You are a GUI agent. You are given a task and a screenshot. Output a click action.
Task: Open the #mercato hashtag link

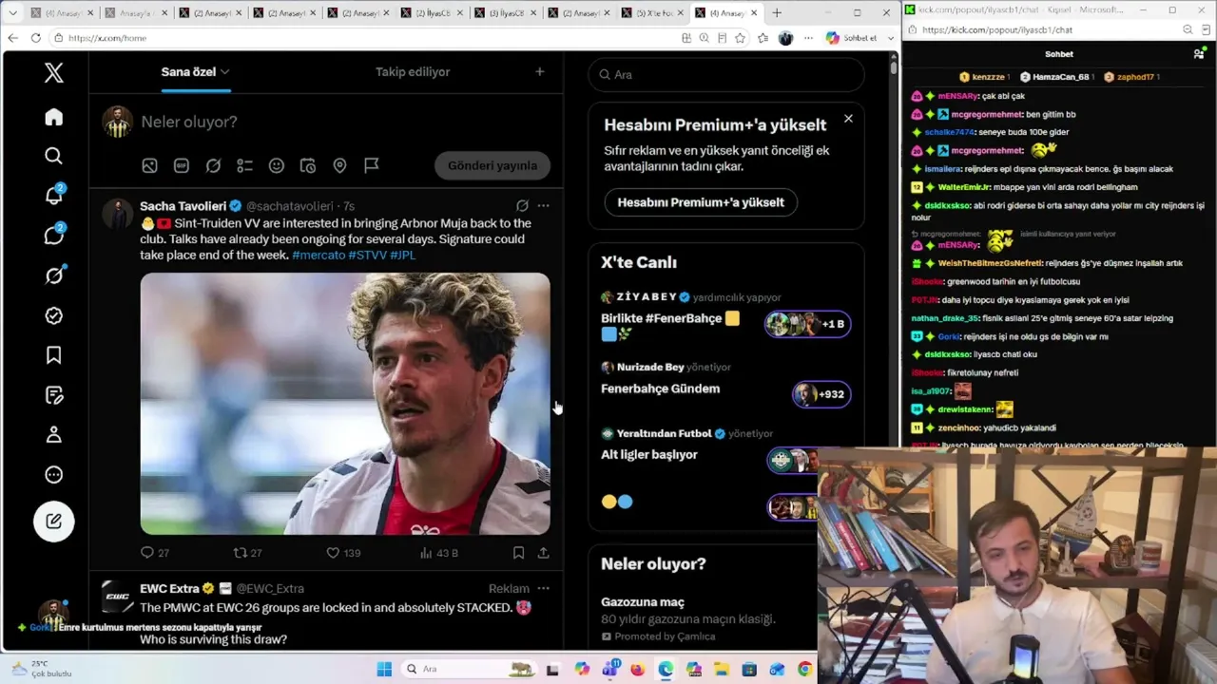pyautogui.click(x=319, y=255)
